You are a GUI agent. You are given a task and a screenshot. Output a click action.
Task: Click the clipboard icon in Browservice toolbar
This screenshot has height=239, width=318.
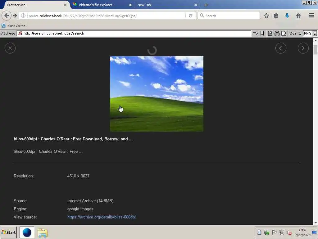[x=284, y=33]
